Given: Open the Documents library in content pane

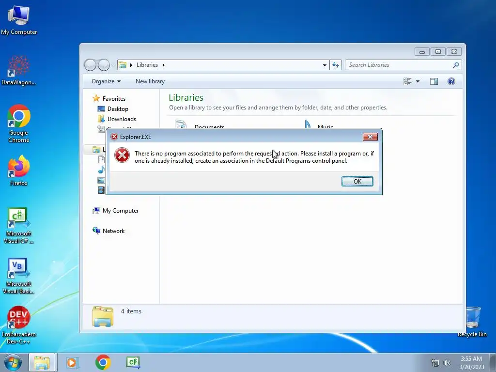Looking at the screenshot, I should [x=200, y=125].
